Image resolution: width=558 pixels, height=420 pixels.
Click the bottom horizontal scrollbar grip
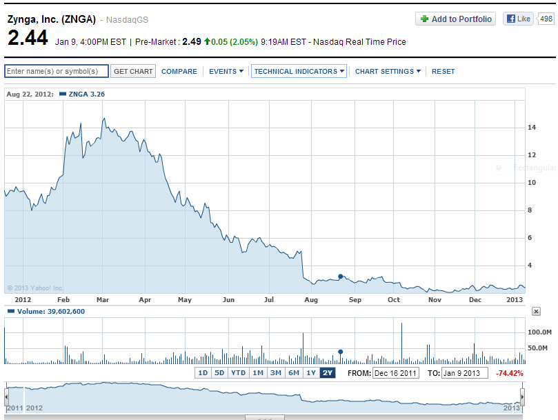click(264, 417)
